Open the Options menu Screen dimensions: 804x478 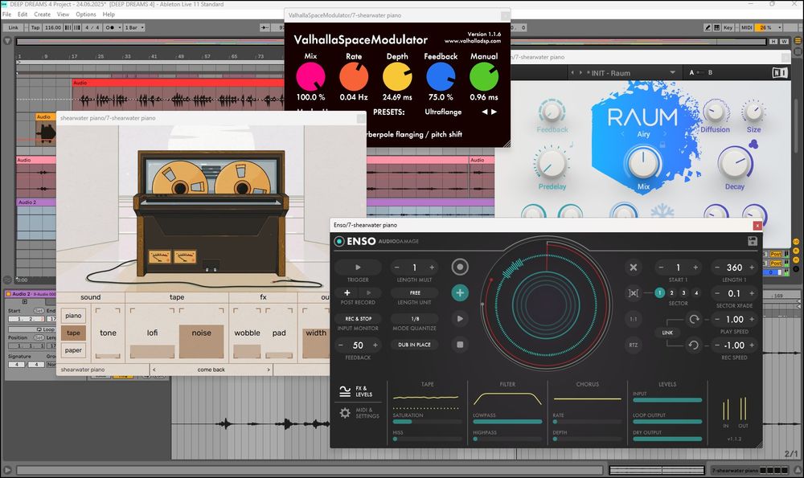click(x=86, y=14)
